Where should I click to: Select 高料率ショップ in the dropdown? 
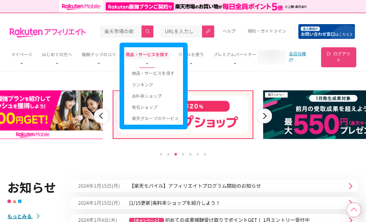tap(147, 96)
